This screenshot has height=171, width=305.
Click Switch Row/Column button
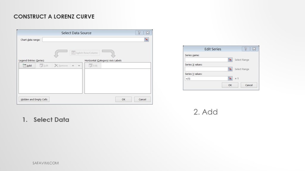85,53
